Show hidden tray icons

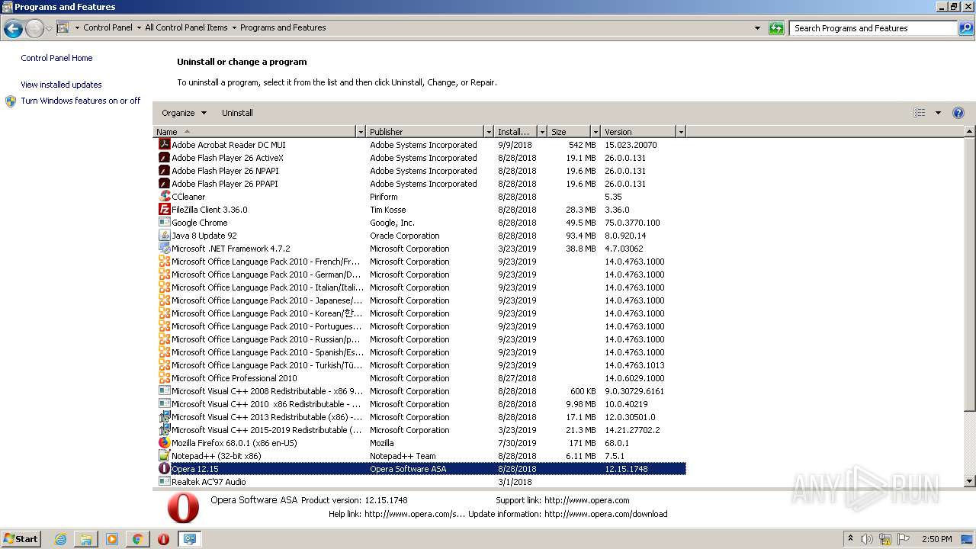[851, 539]
